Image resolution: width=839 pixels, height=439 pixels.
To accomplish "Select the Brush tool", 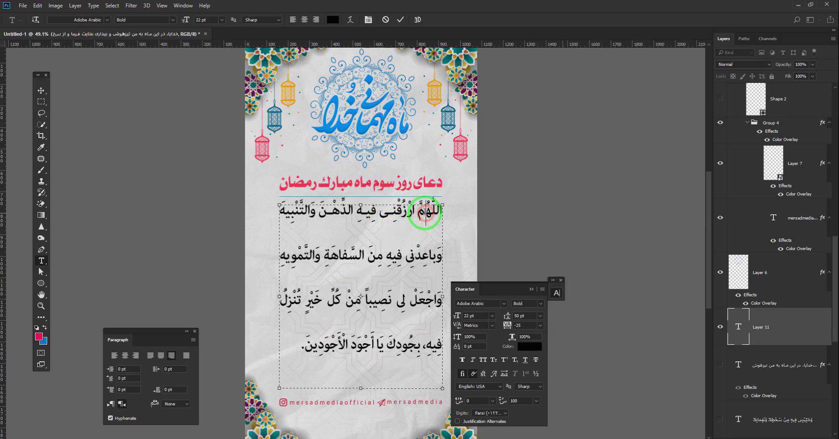I will (41, 170).
